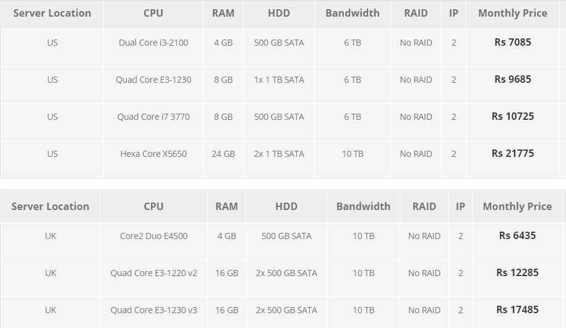The height and width of the screenshot is (328, 566).
Task: Click the UK table's CPU header
Action: 154,206
